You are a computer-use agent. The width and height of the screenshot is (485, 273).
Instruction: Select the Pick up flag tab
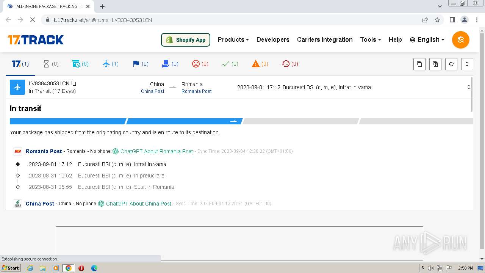[141, 64]
